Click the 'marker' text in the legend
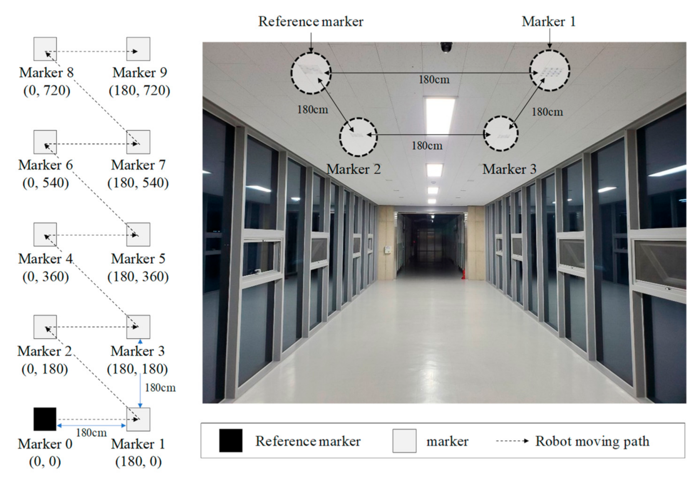 coord(447,441)
